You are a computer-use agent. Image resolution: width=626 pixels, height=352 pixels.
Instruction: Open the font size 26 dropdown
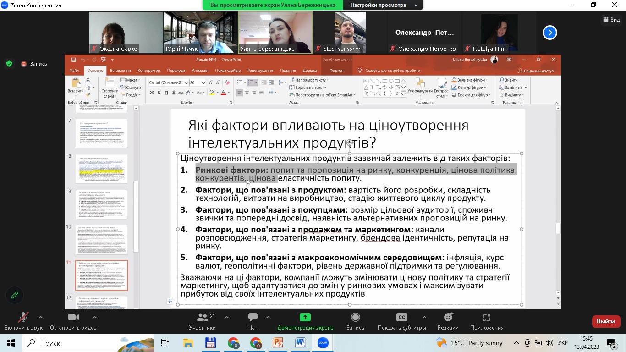coord(203,82)
